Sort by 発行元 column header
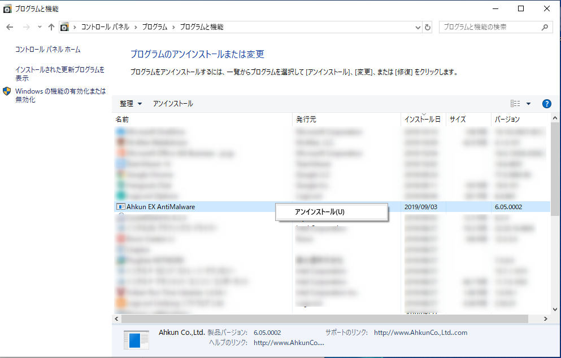This screenshot has width=561, height=358. 346,119
